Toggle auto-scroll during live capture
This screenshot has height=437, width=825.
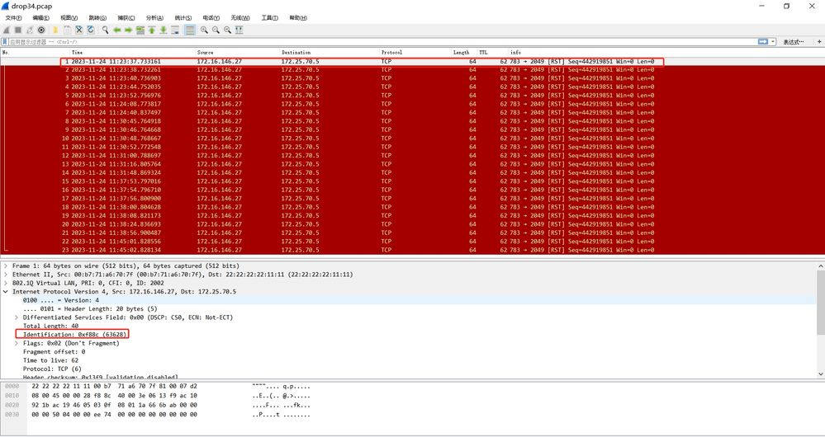pos(175,30)
